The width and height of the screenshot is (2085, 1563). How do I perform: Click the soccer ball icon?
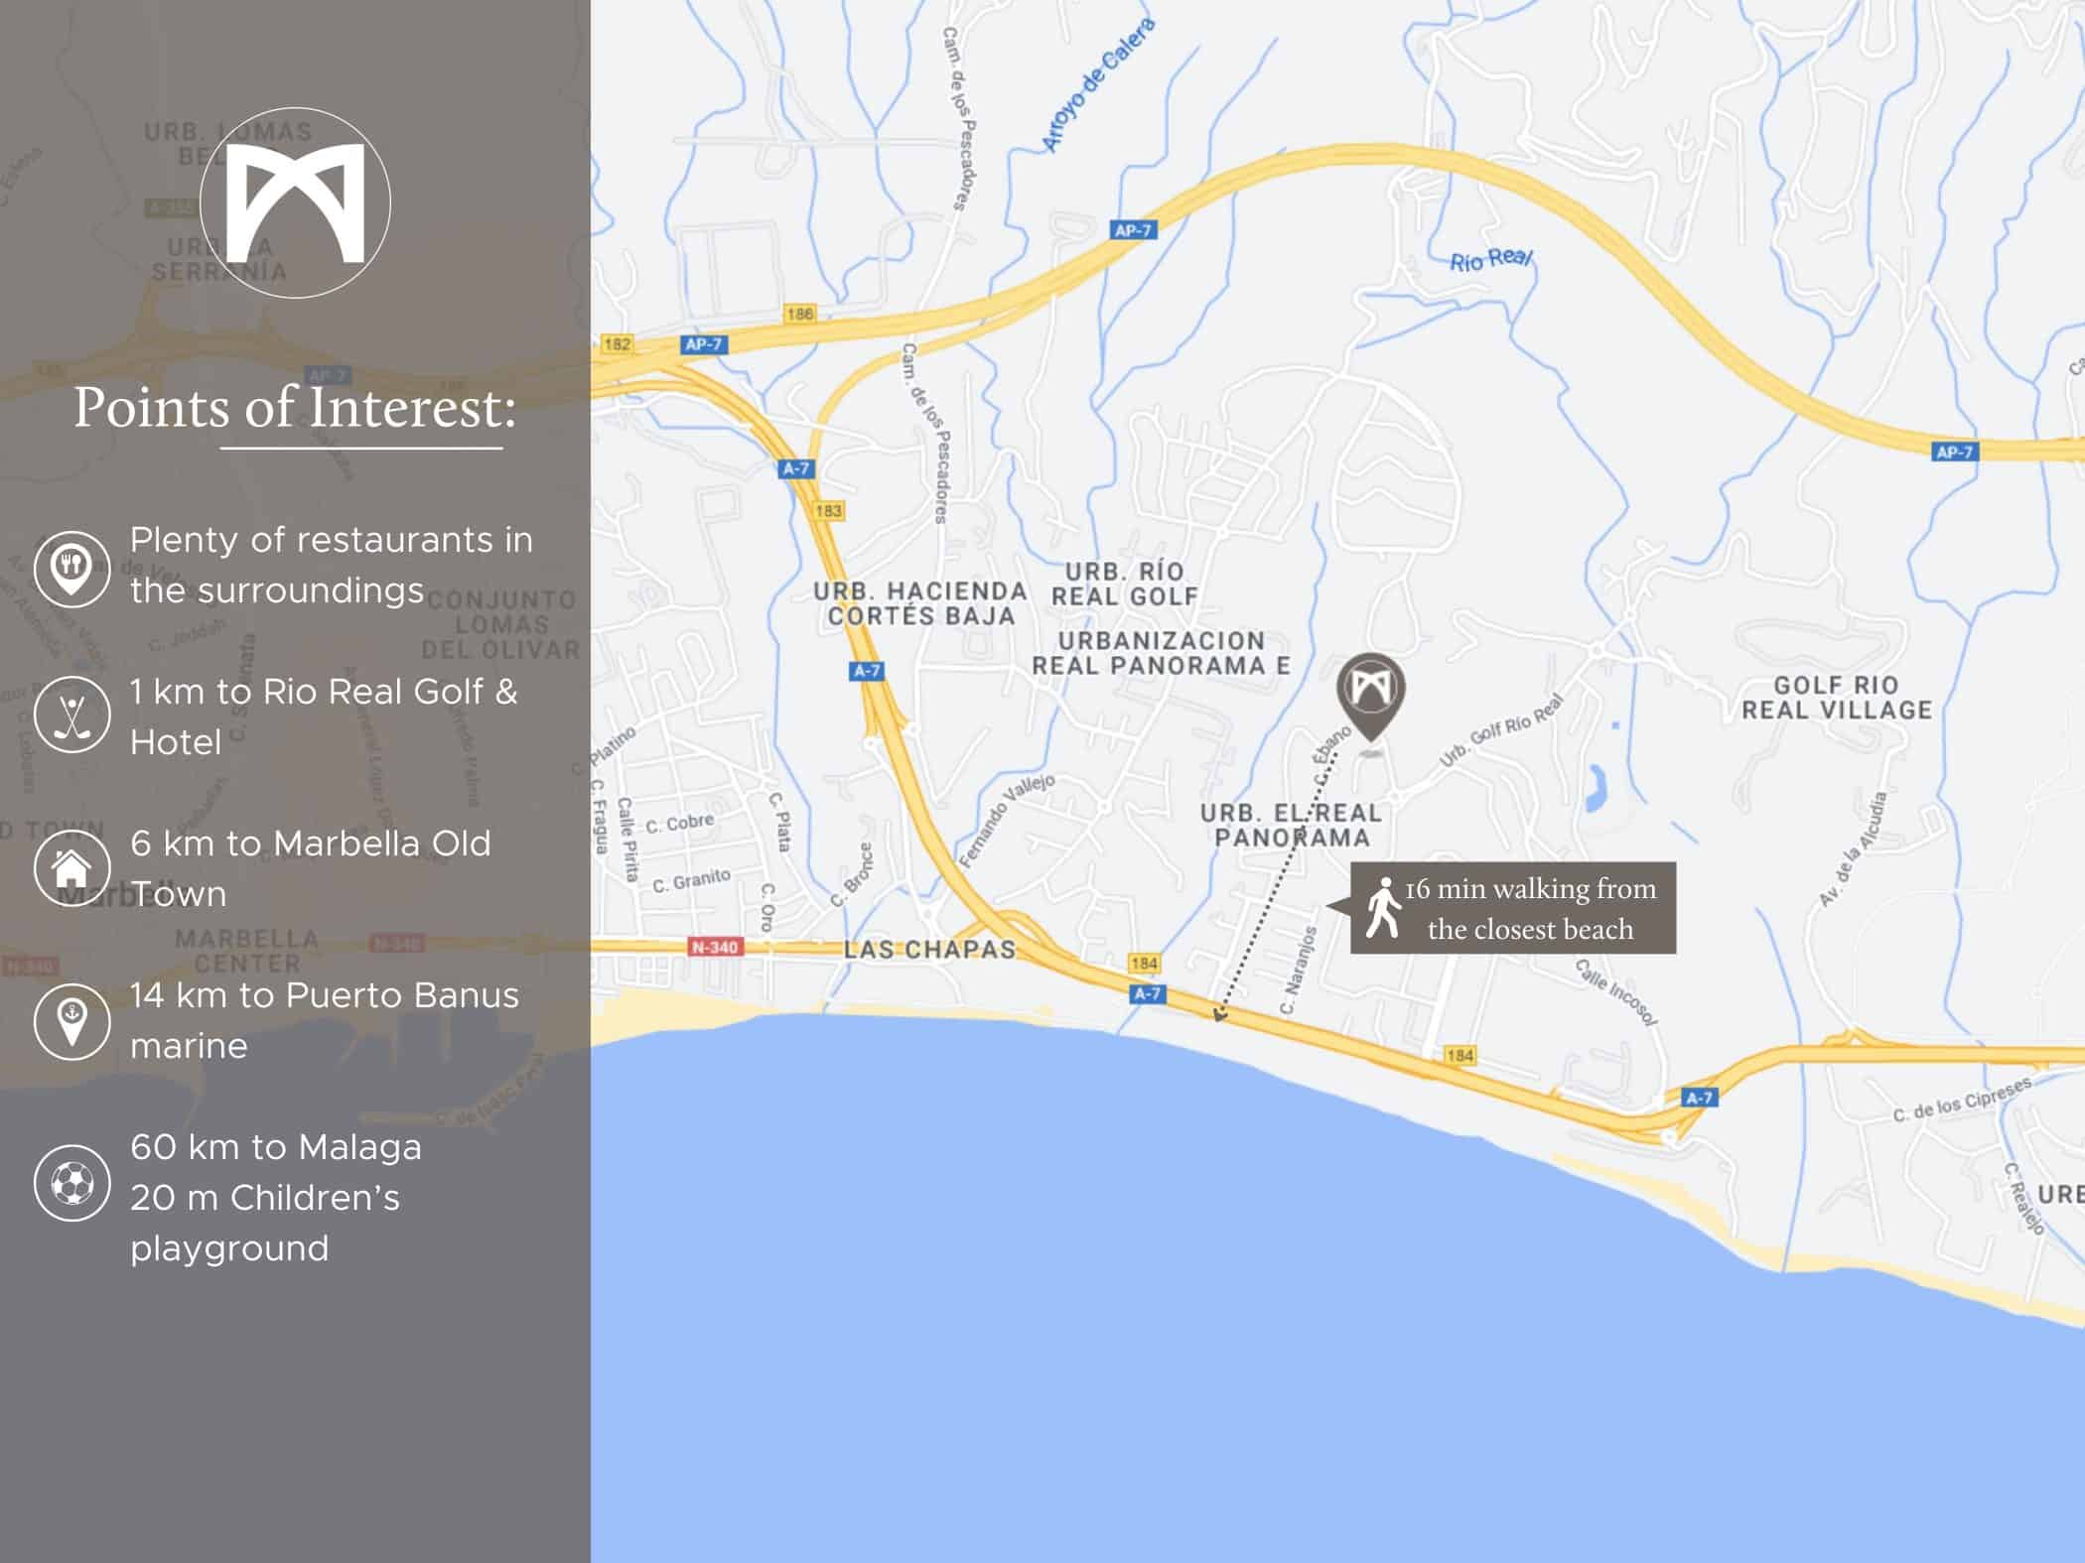click(x=71, y=1182)
